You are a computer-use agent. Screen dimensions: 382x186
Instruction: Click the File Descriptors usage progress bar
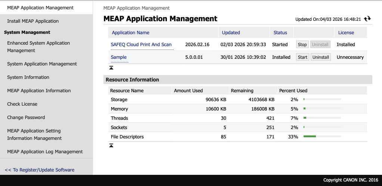point(322,136)
